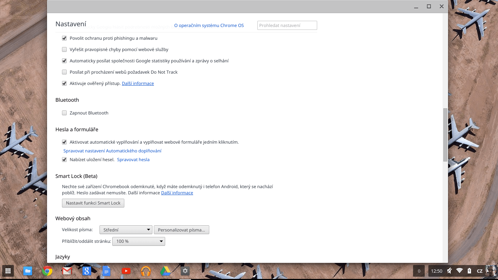Check the battery status icon
Image resolution: width=498 pixels, height=280 pixels.
coord(469,271)
